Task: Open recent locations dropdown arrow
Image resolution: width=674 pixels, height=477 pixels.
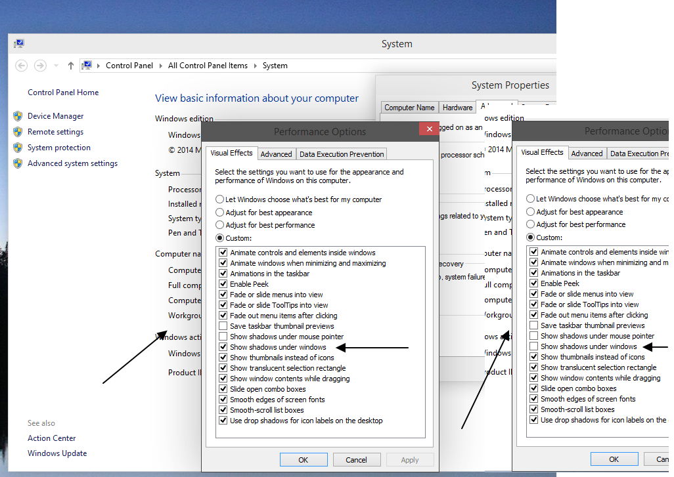Action: [56, 66]
